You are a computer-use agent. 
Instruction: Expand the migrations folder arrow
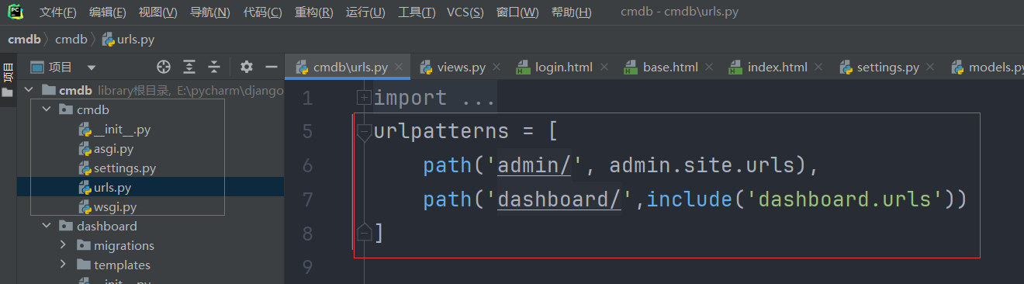pyautogui.click(x=64, y=245)
